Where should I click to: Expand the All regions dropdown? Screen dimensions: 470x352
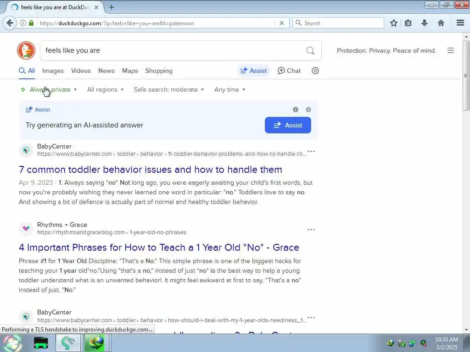[x=105, y=89]
